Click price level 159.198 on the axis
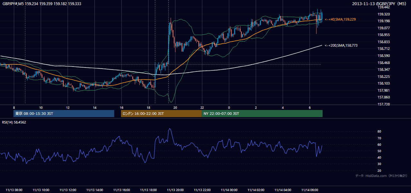Viewport: 411px width, 193px height. [x=384, y=21]
